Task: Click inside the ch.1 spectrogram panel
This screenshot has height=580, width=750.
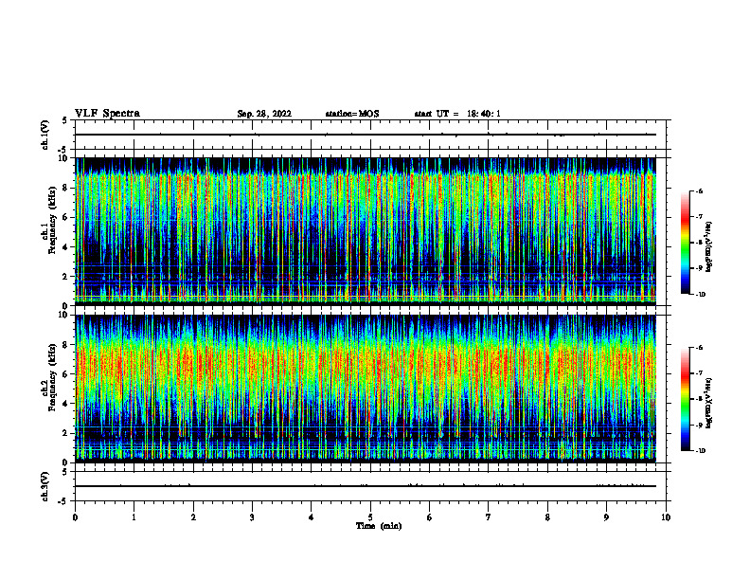Action: (x=366, y=231)
